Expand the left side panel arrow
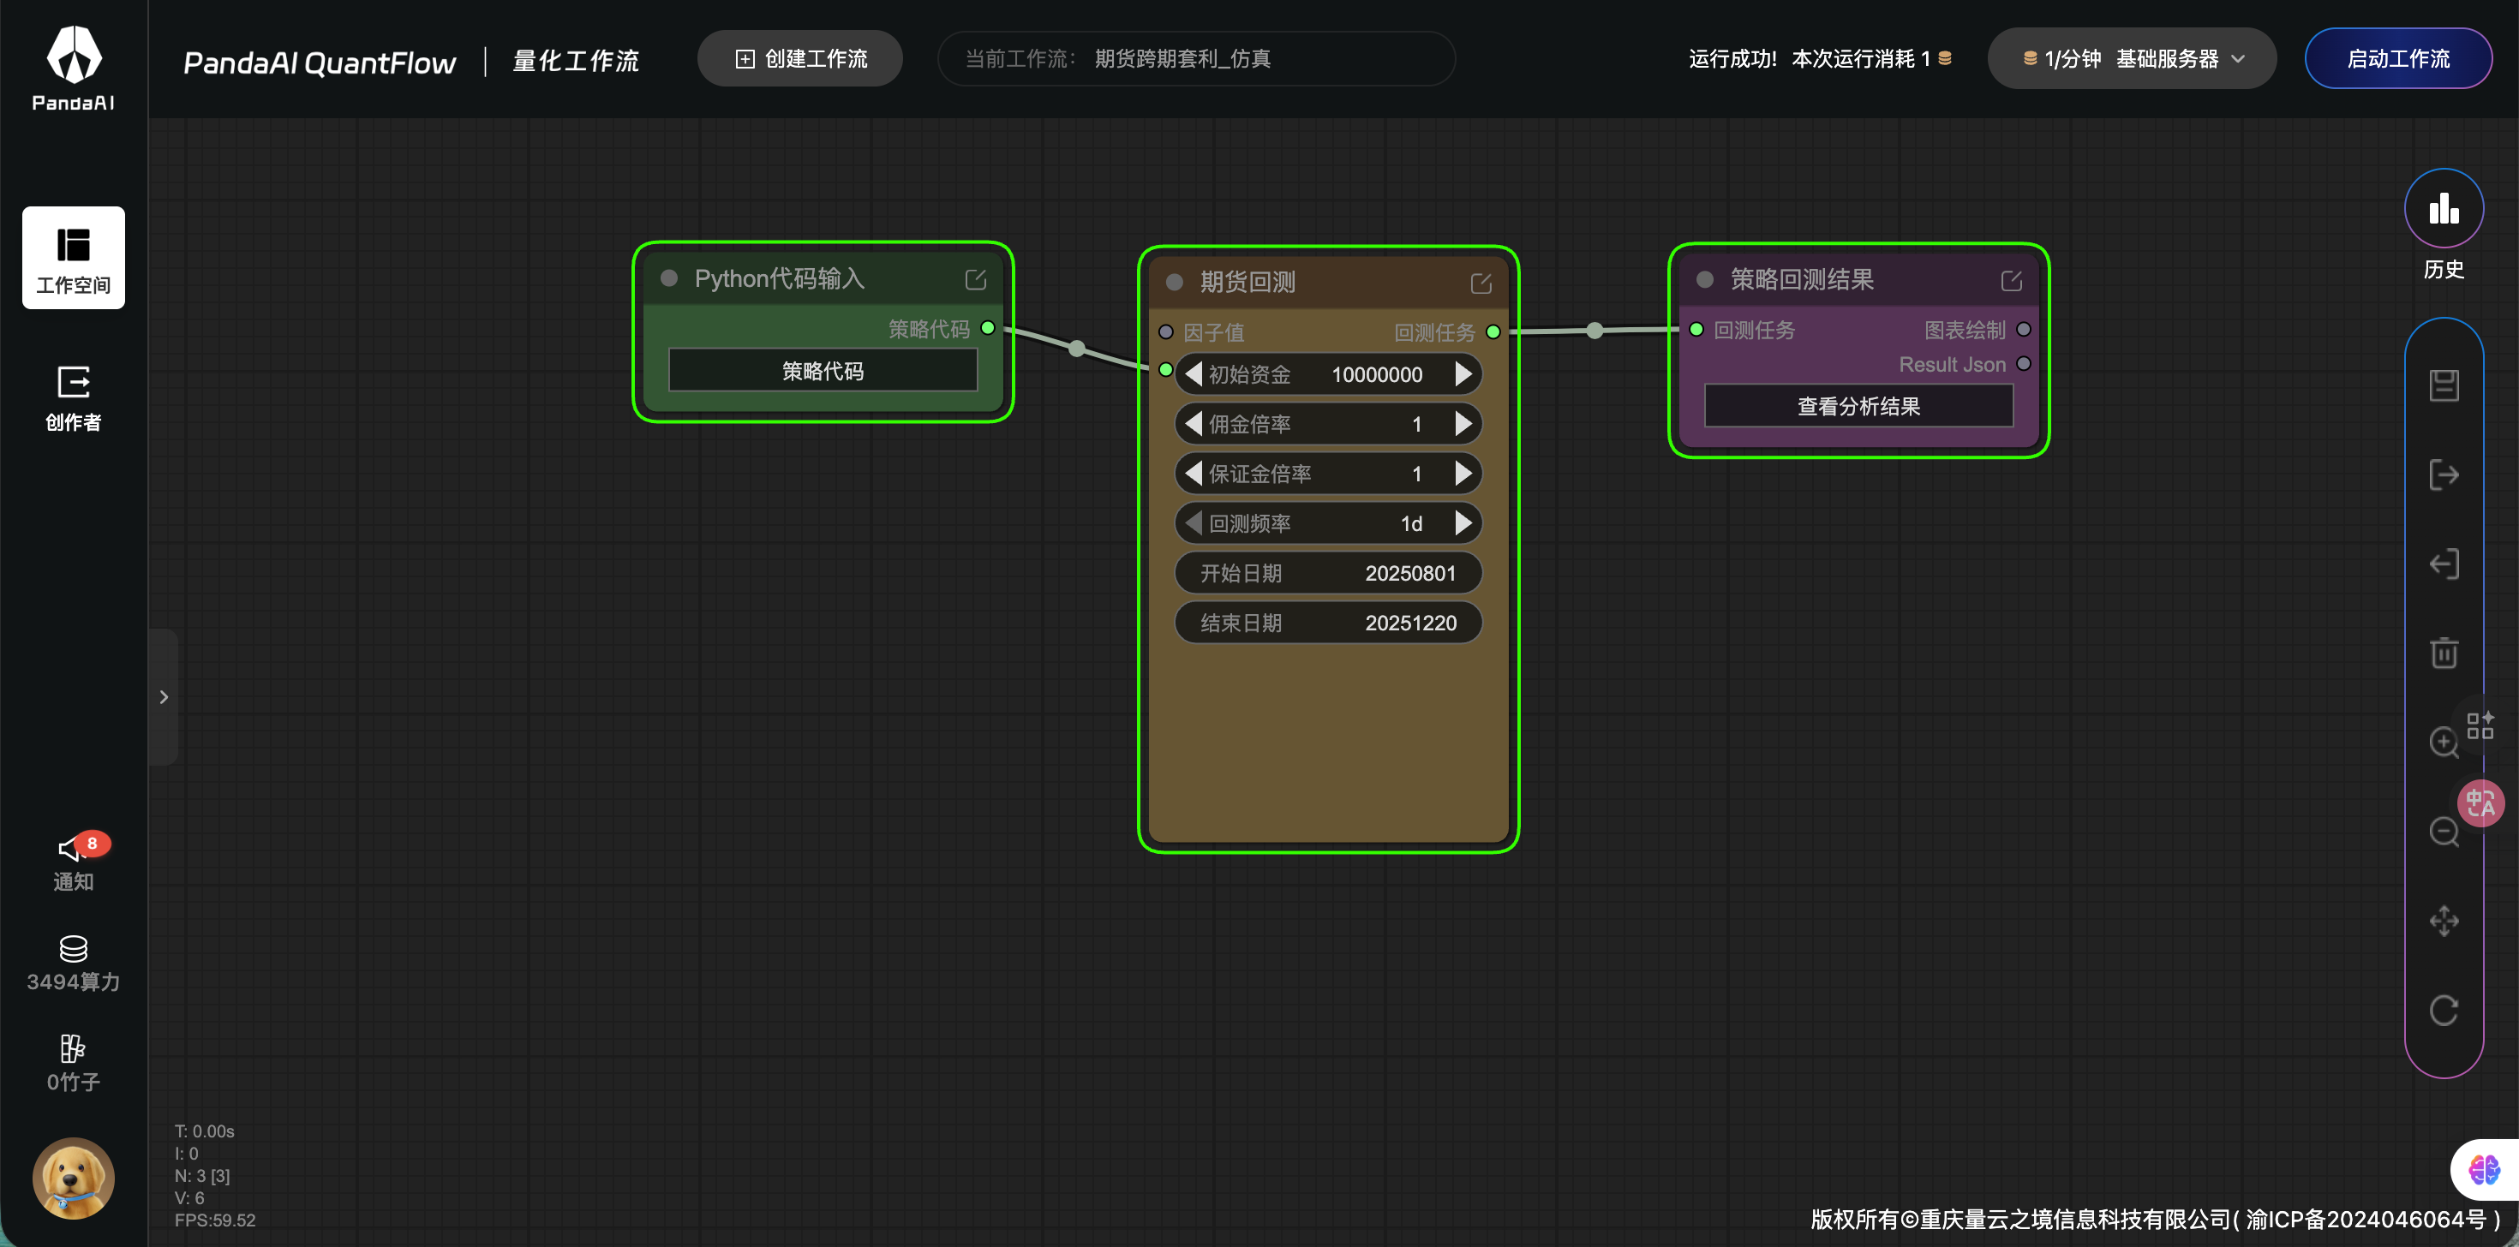The width and height of the screenshot is (2519, 1247). pyautogui.click(x=164, y=697)
